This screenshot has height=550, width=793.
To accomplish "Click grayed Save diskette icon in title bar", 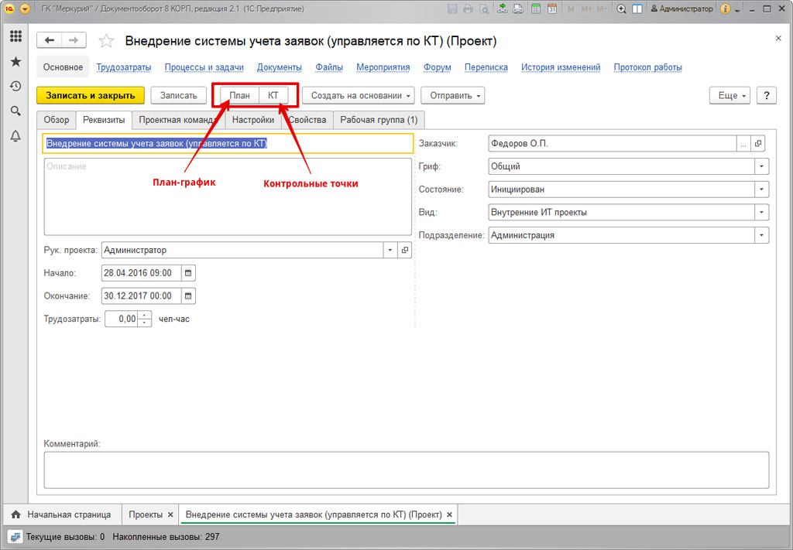I will 452,9.
